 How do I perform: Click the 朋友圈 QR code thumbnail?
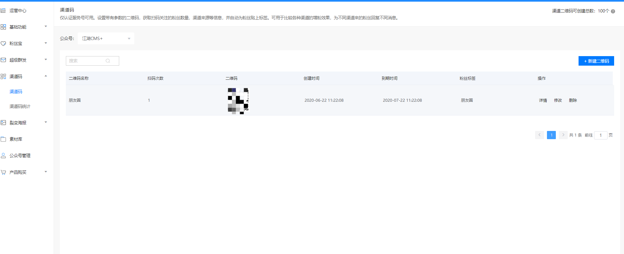point(238,100)
